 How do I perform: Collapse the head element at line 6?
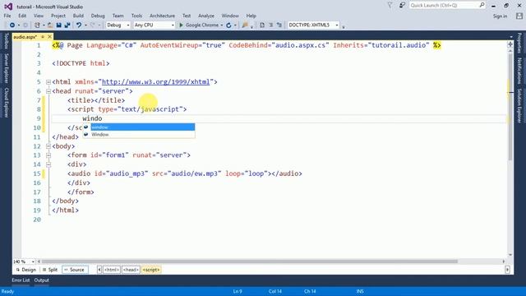pyautogui.click(x=48, y=91)
